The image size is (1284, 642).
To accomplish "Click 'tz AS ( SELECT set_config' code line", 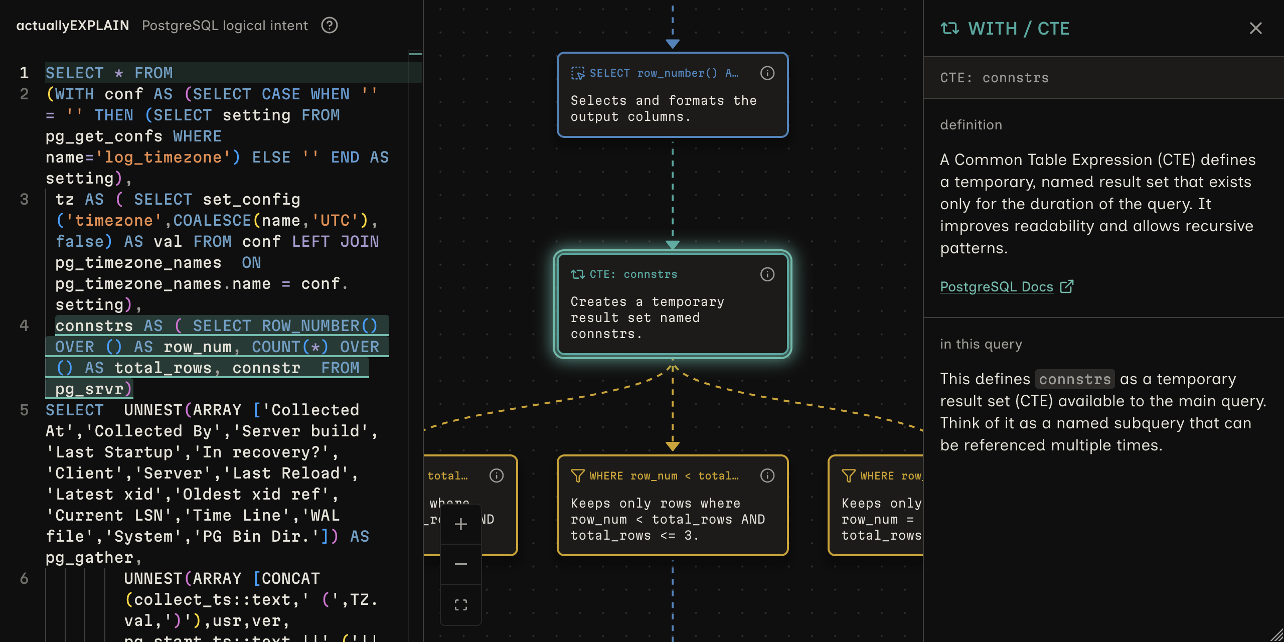I will 178,200.
